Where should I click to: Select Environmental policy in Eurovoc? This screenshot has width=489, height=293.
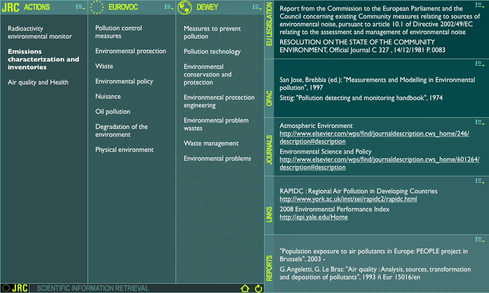click(124, 81)
